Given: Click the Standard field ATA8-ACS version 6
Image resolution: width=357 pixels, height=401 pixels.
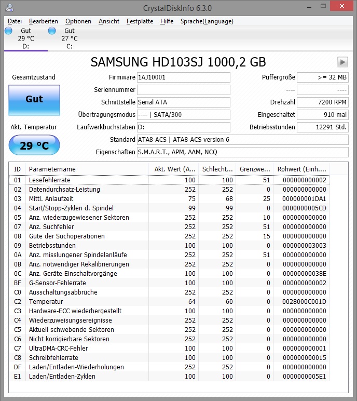Looking at the screenshot, I should pos(243,140).
